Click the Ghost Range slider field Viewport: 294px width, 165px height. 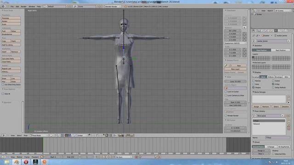(261, 151)
